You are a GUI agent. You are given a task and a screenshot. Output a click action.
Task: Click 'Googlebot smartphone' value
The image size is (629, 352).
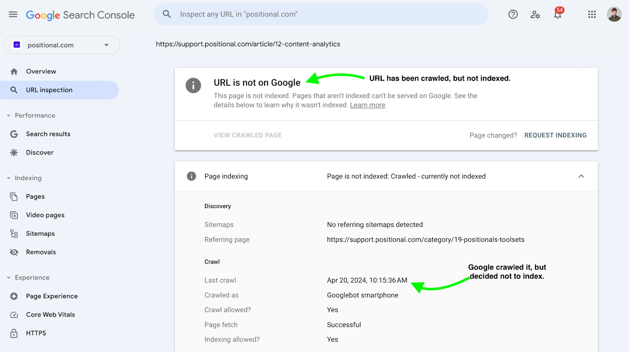pos(362,295)
